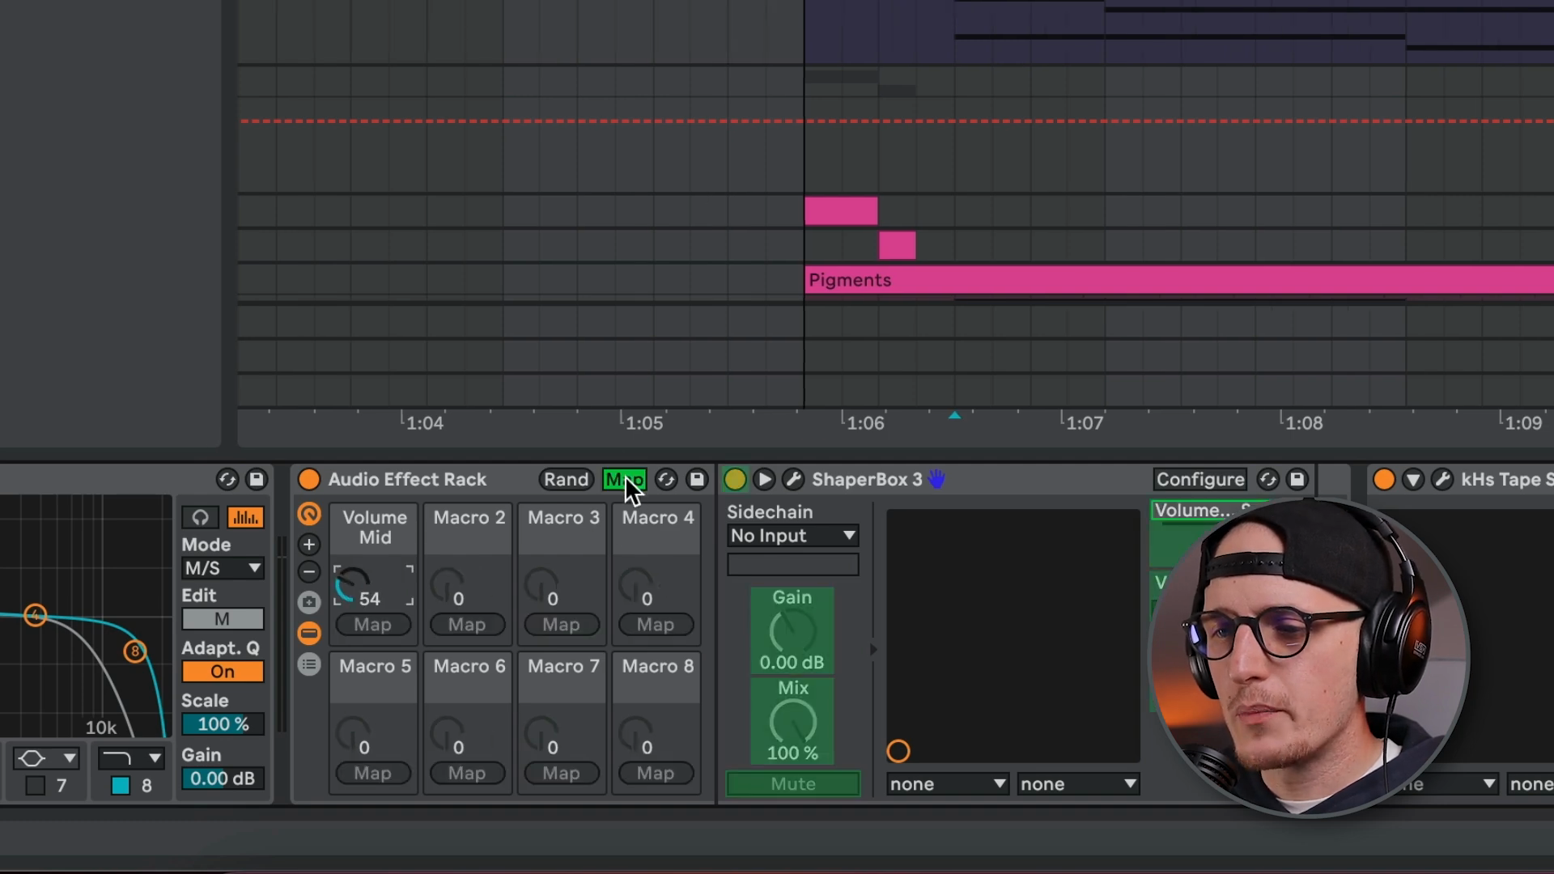This screenshot has width=1554, height=874.
Task: Show the rack chain list icon
Action: 308,665
